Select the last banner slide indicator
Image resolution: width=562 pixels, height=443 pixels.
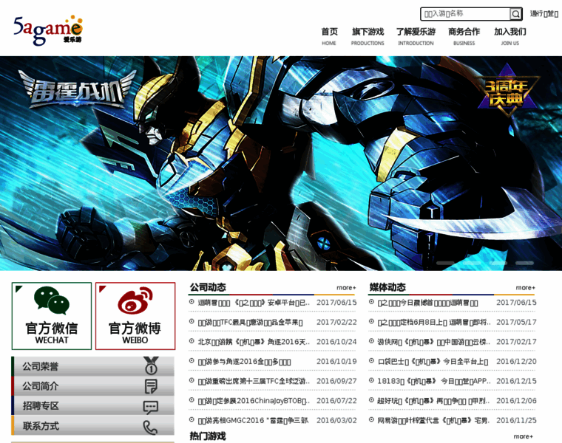coord(524,263)
